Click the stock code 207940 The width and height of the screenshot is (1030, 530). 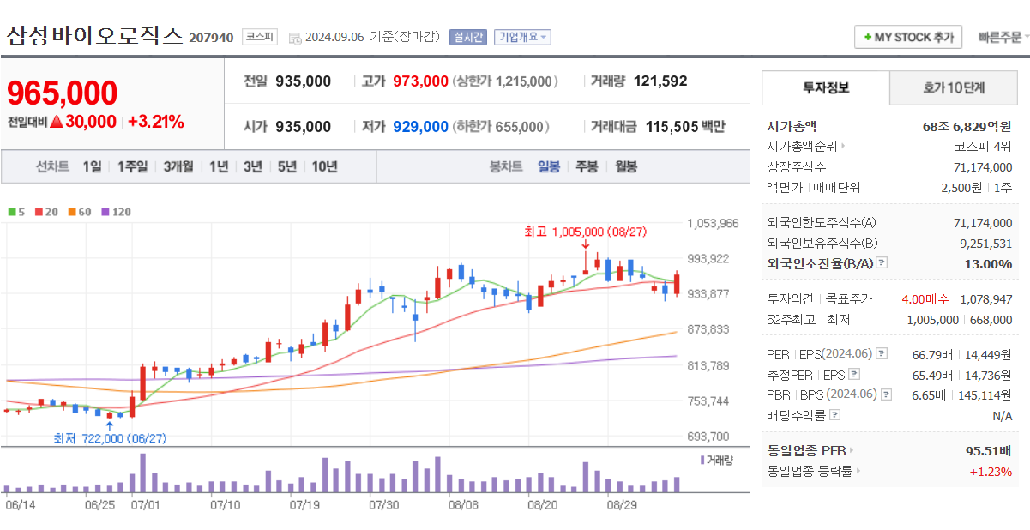[x=211, y=38]
